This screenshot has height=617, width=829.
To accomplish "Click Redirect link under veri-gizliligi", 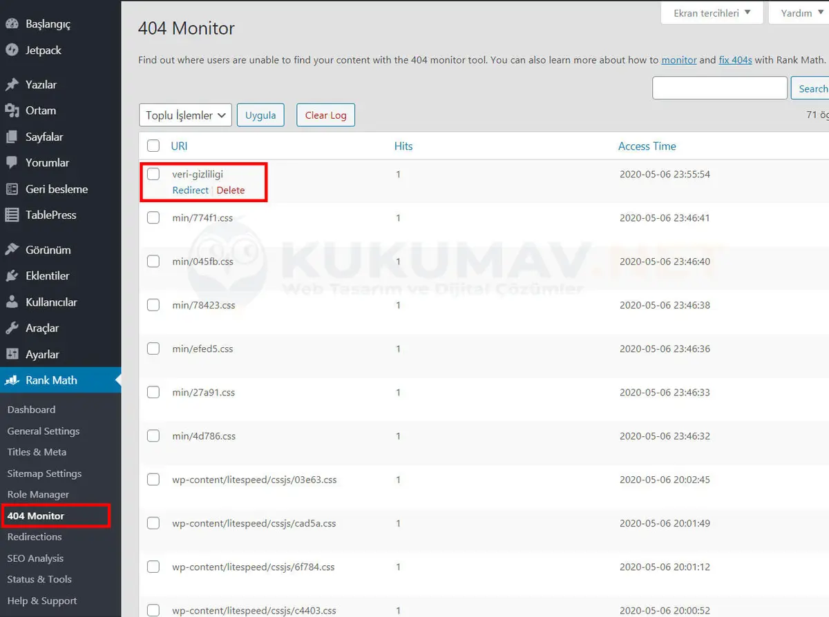I will point(191,190).
